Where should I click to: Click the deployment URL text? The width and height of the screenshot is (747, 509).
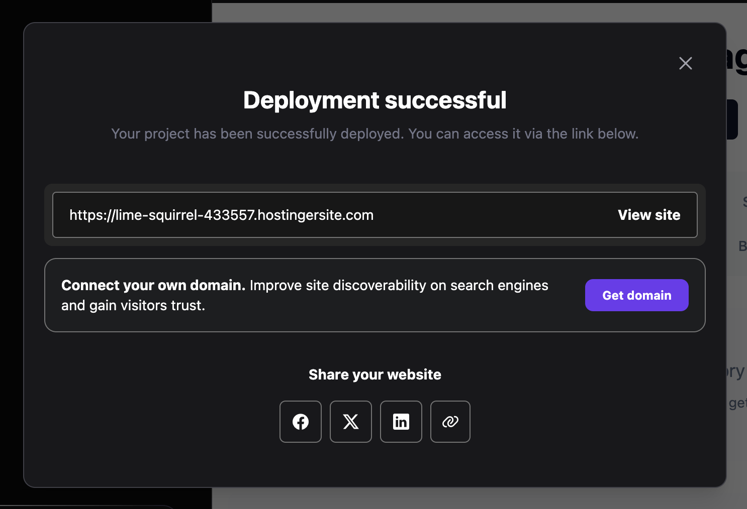[x=221, y=215]
